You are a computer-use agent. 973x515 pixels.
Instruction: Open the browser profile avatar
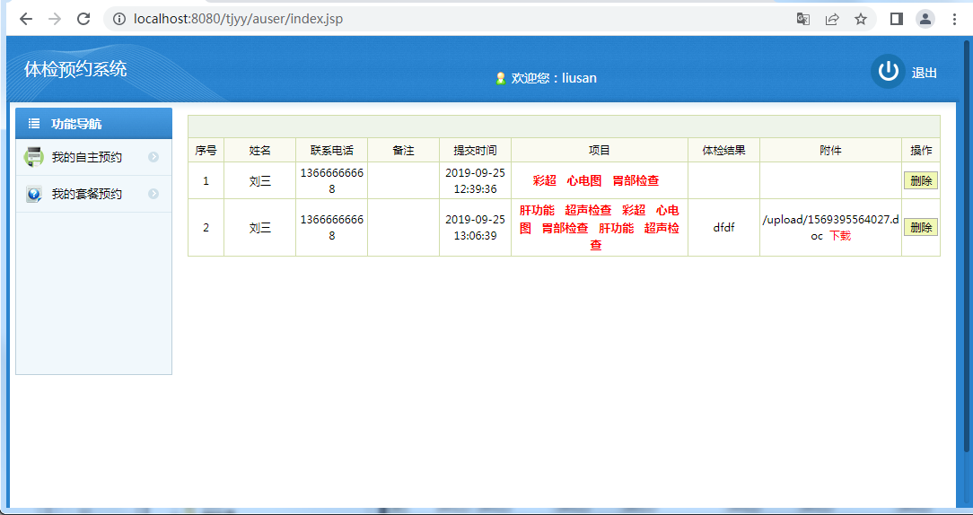(x=925, y=19)
